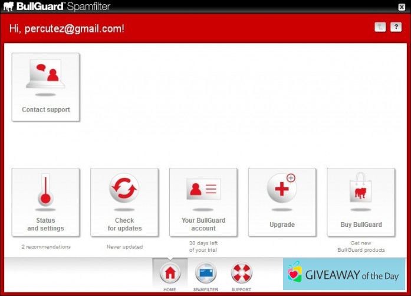Open the Contact support tile
The image size is (411, 296).
tap(45, 87)
